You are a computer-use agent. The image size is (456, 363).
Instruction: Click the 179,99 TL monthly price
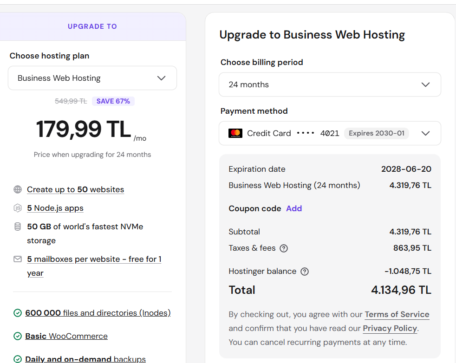click(84, 129)
